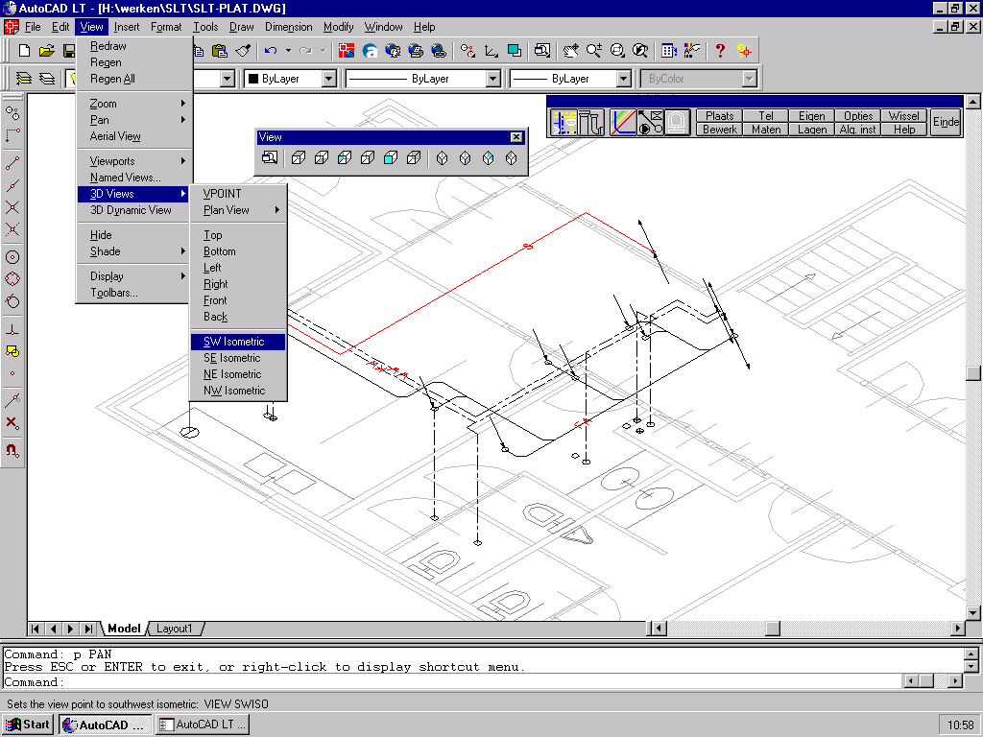Open the ByLayer linetype dropdown arrow
This screenshot has height=737, width=983.
point(493,79)
